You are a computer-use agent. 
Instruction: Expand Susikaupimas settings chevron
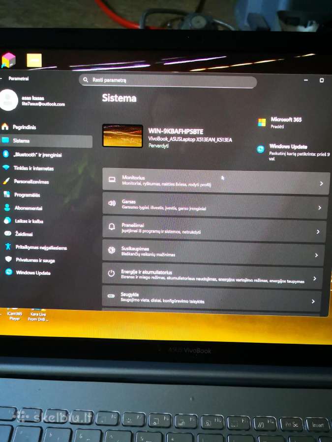[316, 255]
